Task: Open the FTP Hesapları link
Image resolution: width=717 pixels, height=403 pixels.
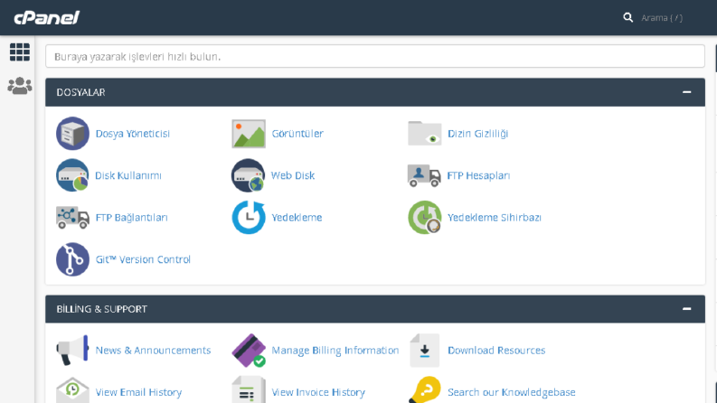Action: point(478,175)
